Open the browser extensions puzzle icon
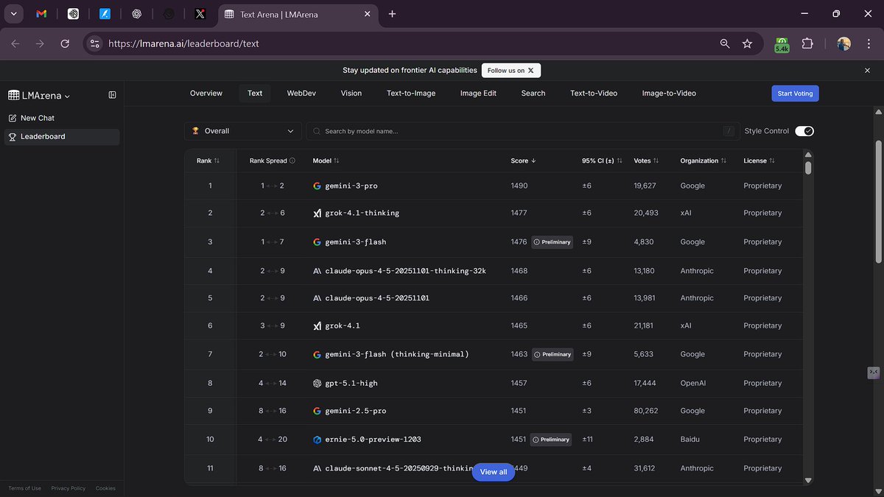The image size is (884, 497). (807, 43)
